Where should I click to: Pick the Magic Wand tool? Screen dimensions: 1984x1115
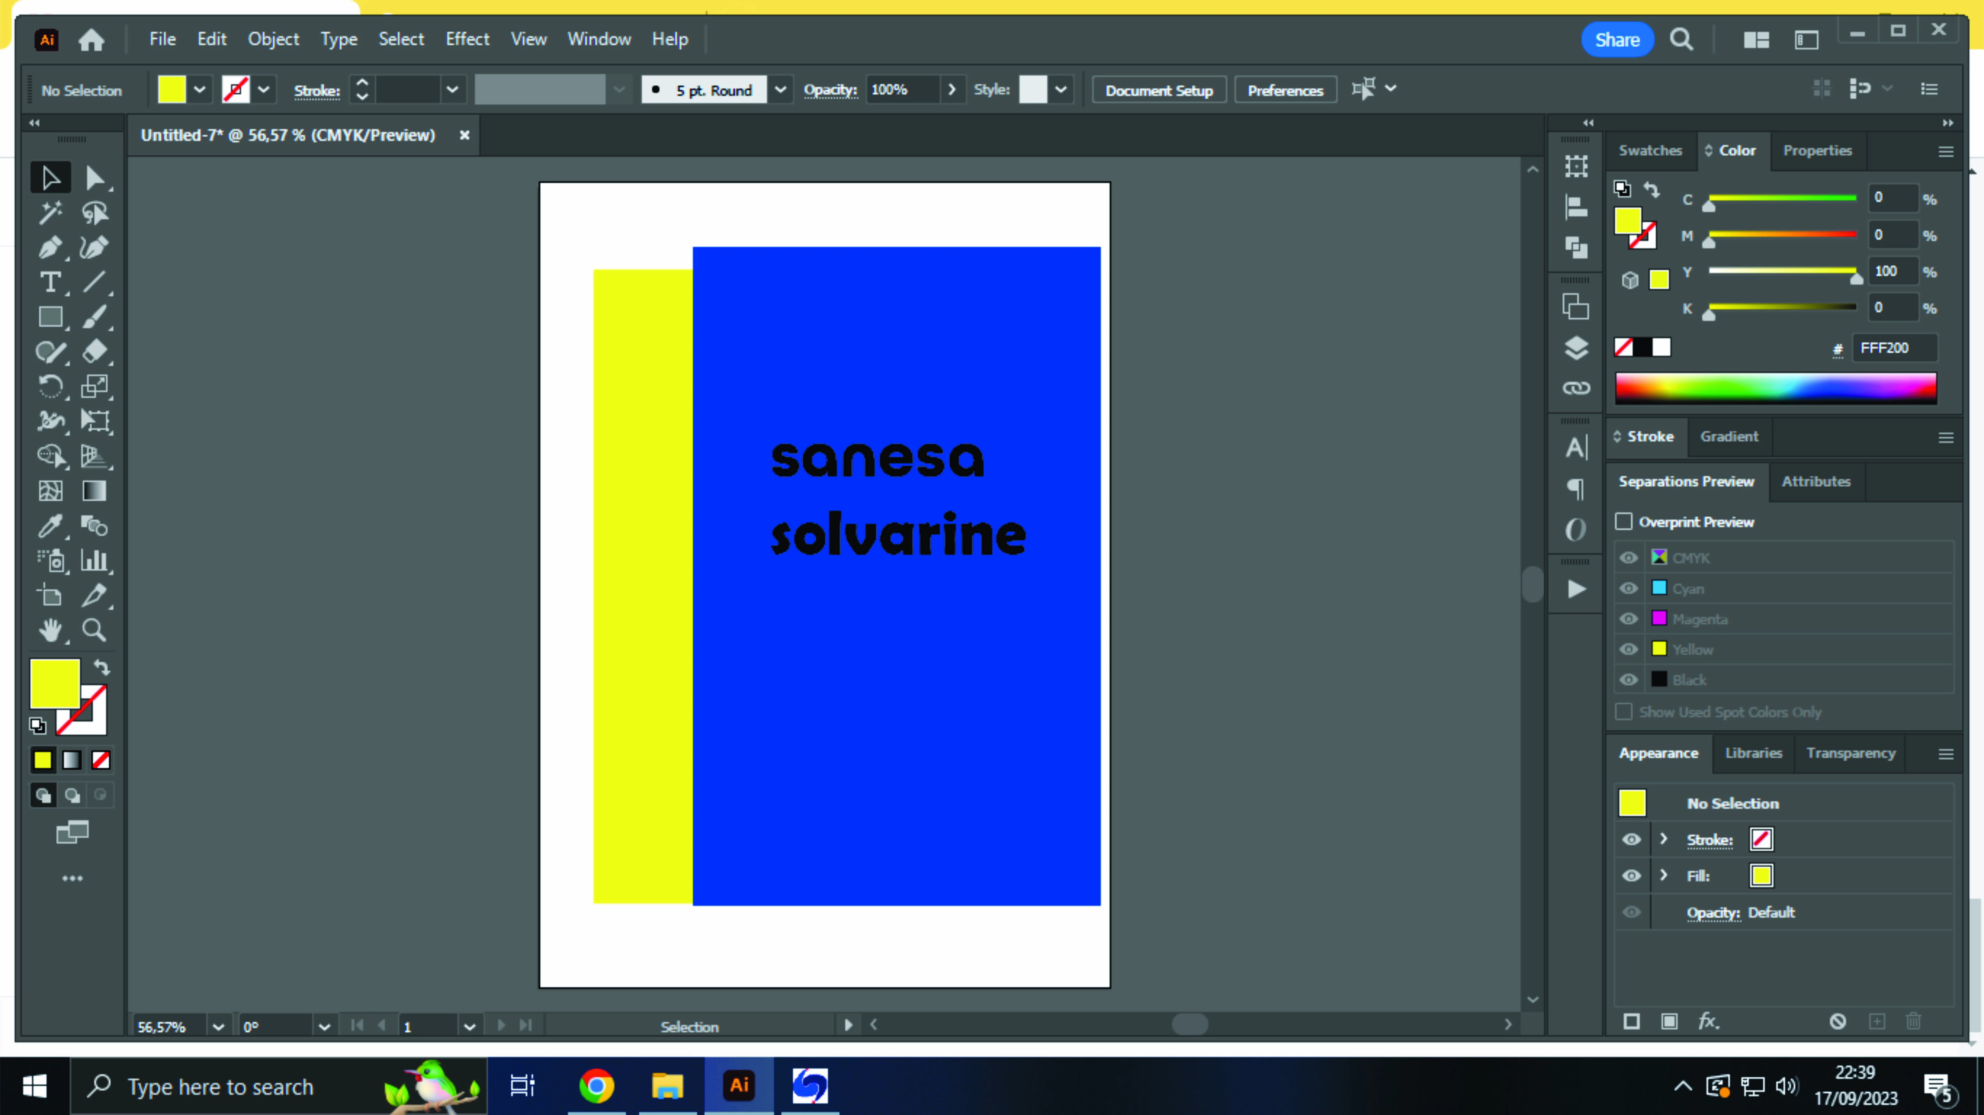point(50,213)
